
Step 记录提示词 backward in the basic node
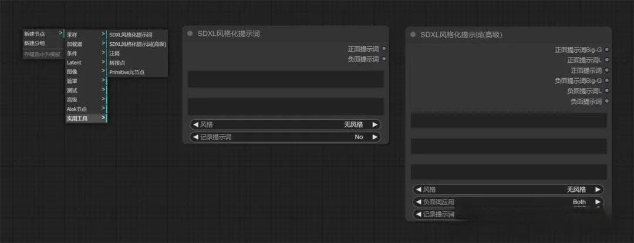point(195,137)
